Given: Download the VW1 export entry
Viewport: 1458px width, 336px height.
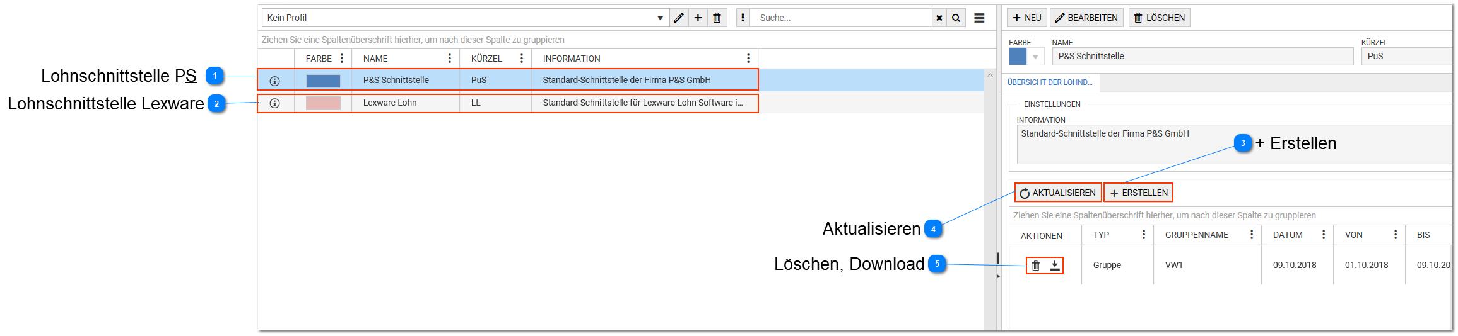Looking at the screenshot, I should click(1055, 266).
